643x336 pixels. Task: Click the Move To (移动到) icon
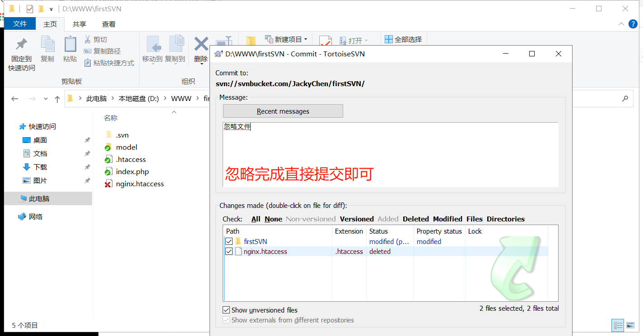tap(154, 44)
